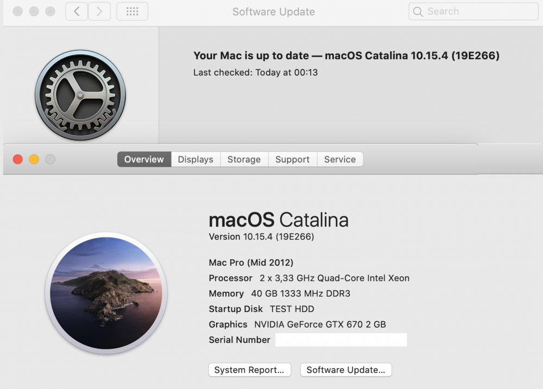Select the Overview tab

coord(144,159)
